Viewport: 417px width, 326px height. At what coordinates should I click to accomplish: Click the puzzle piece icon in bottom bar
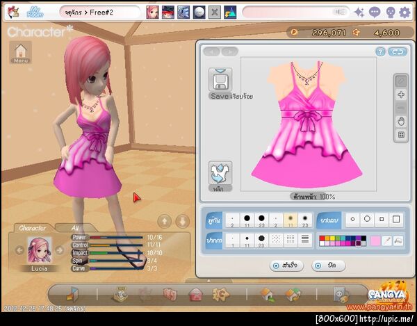[x=220, y=294]
